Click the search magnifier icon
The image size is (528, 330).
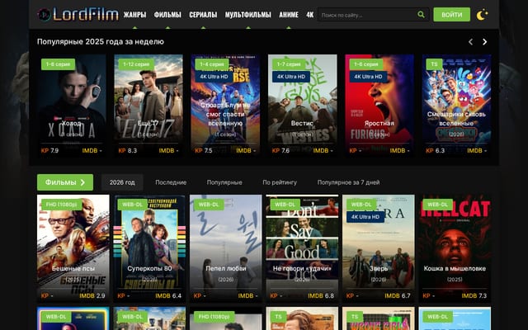(x=421, y=15)
